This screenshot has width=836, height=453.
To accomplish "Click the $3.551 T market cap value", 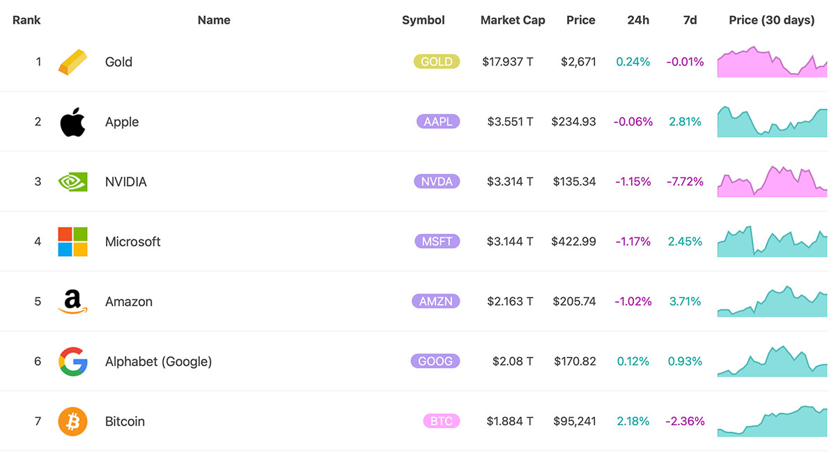I will click(x=511, y=122).
